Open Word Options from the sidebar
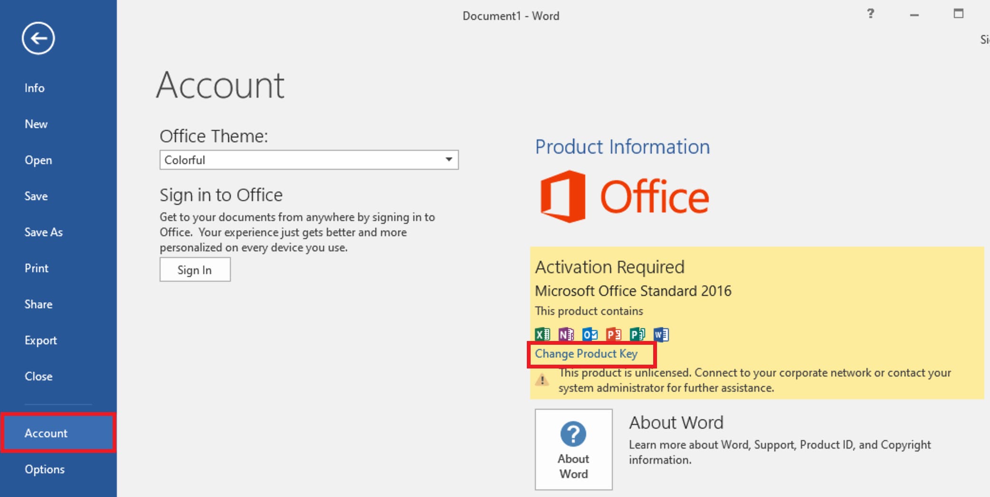 [45, 469]
